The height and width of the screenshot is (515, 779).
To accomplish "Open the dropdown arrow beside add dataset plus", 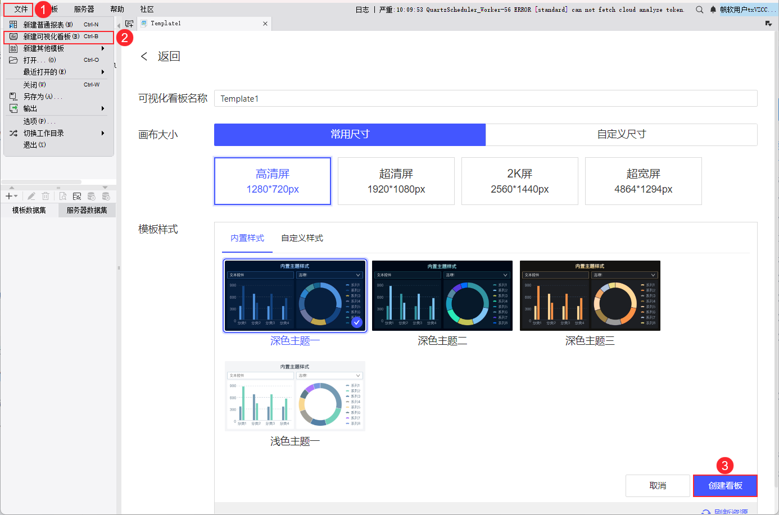I will coord(16,197).
